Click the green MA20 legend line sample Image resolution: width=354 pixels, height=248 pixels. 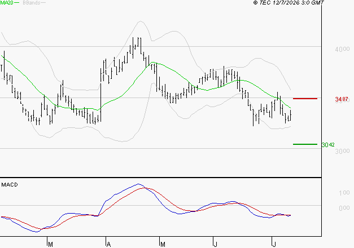coord(17,3)
